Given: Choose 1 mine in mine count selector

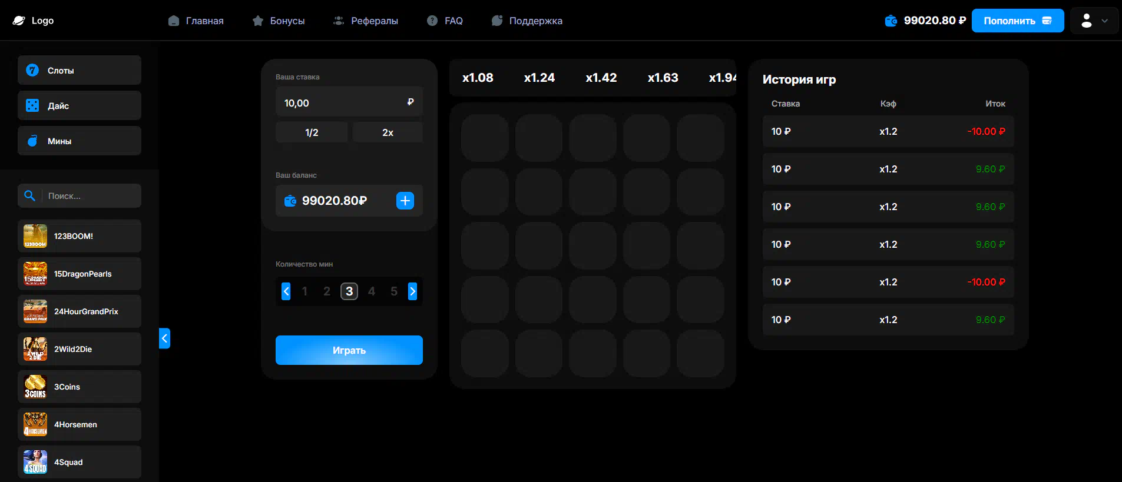Looking at the screenshot, I should (x=305, y=291).
